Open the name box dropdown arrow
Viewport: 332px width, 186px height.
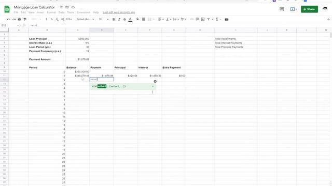pyautogui.click(x=18, y=25)
